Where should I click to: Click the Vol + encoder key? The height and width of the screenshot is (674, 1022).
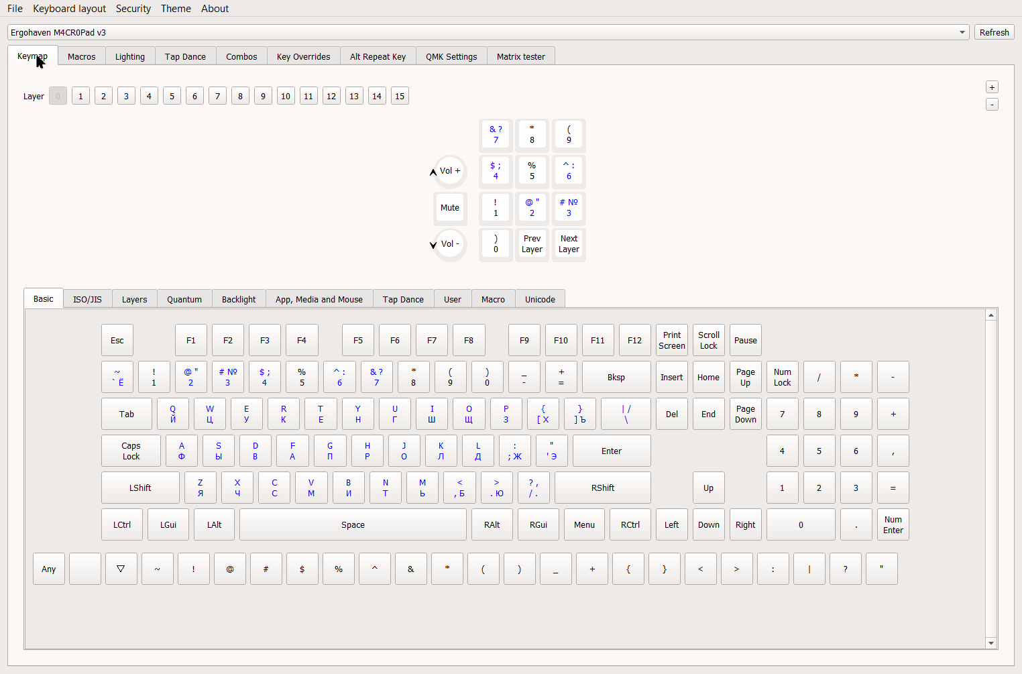[x=450, y=171]
